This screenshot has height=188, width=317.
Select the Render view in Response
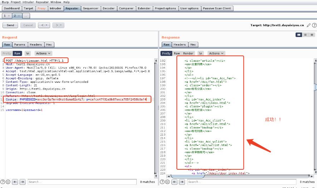pyautogui.click(x=188, y=53)
